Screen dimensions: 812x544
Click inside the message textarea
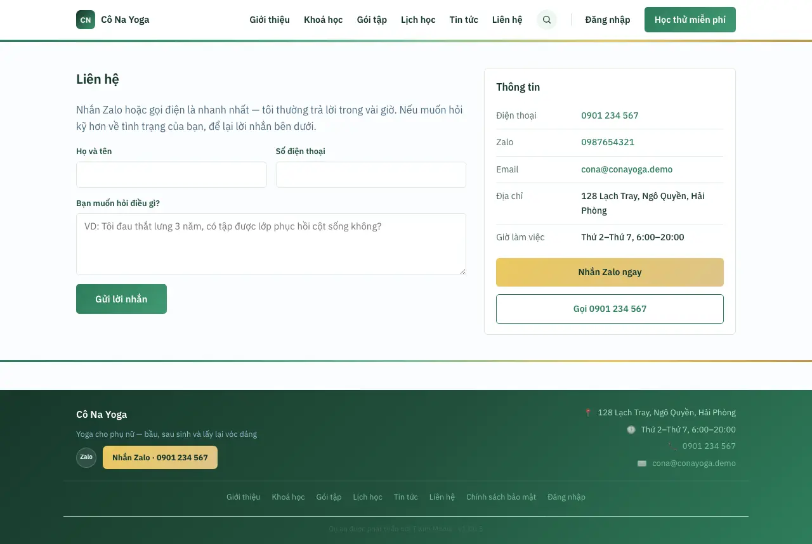pyautogui.click(x=271, y=244)
